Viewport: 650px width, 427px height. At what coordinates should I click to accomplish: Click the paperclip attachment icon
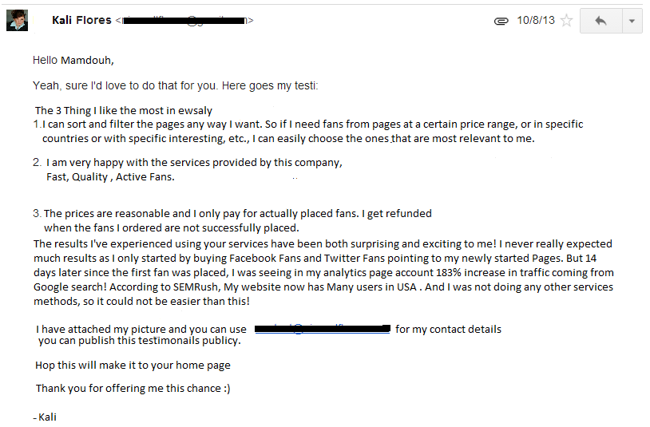tap(501, 21)
